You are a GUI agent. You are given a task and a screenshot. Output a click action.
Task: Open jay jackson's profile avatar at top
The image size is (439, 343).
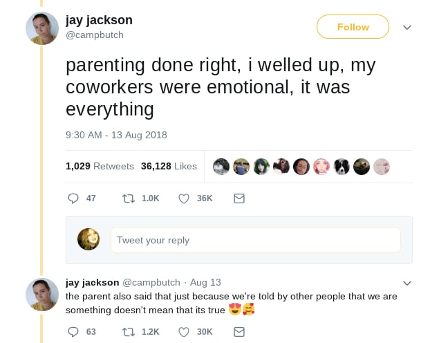pyautogui.click(x=41, y=28)
